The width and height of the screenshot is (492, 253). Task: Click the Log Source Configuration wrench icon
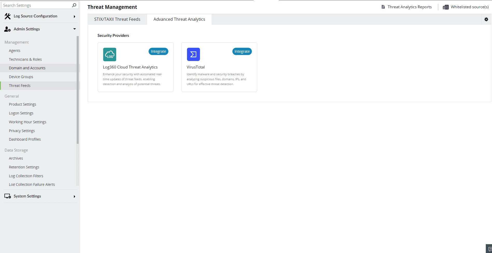click(7, 16)
